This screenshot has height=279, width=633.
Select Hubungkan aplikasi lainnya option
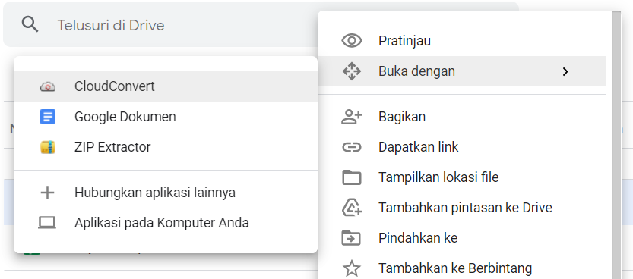coord(166,193)
